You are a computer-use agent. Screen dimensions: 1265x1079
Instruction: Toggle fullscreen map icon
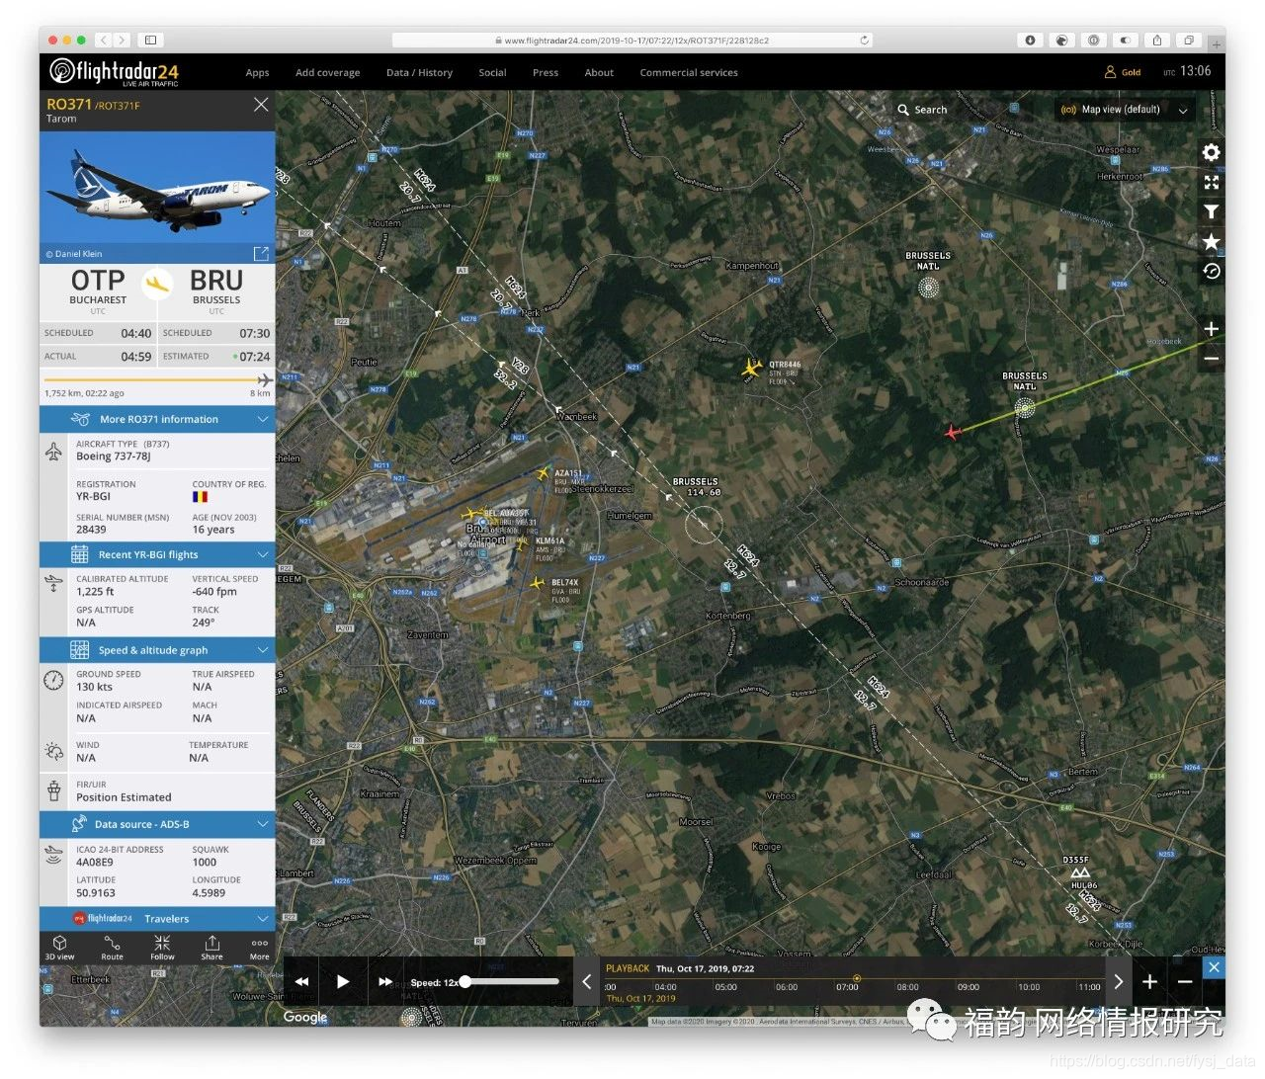point(1211,182)
